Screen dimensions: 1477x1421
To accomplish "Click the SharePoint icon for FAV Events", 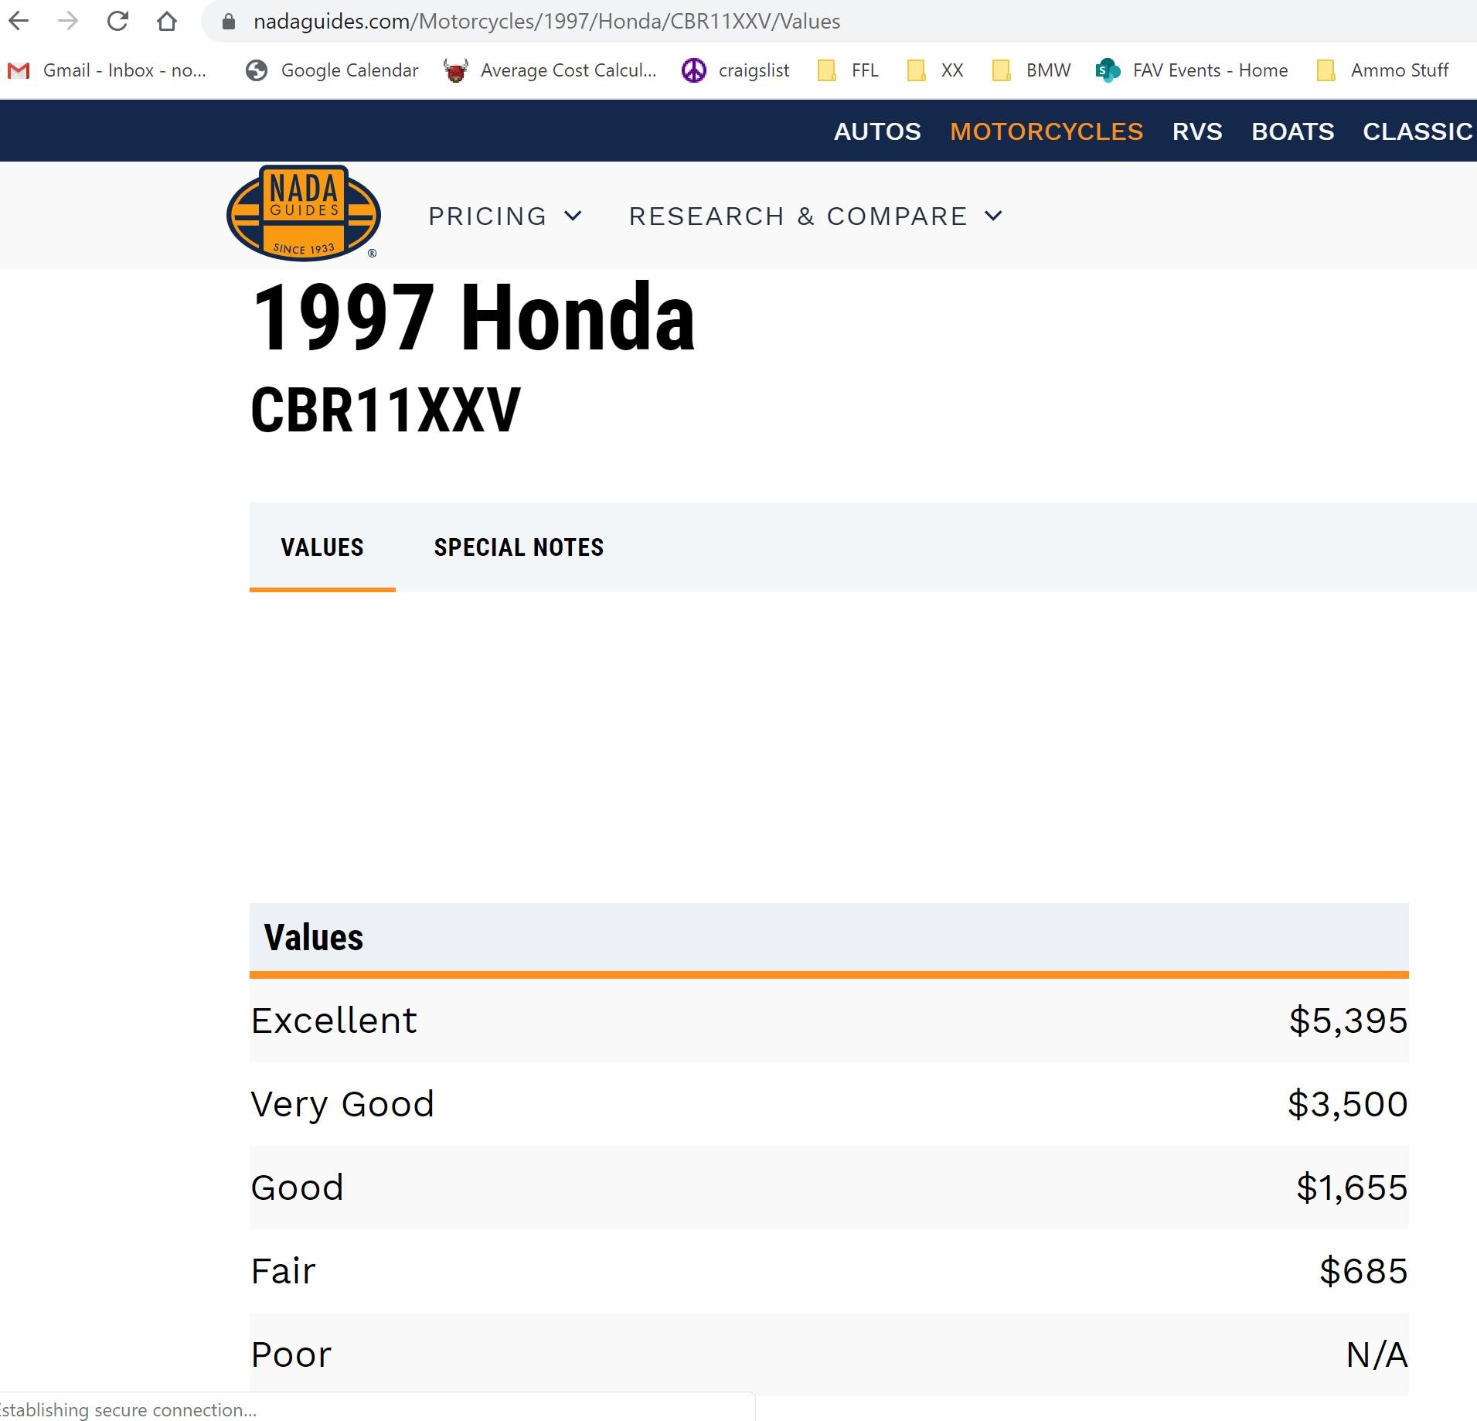I will (x=1108, y=70).
